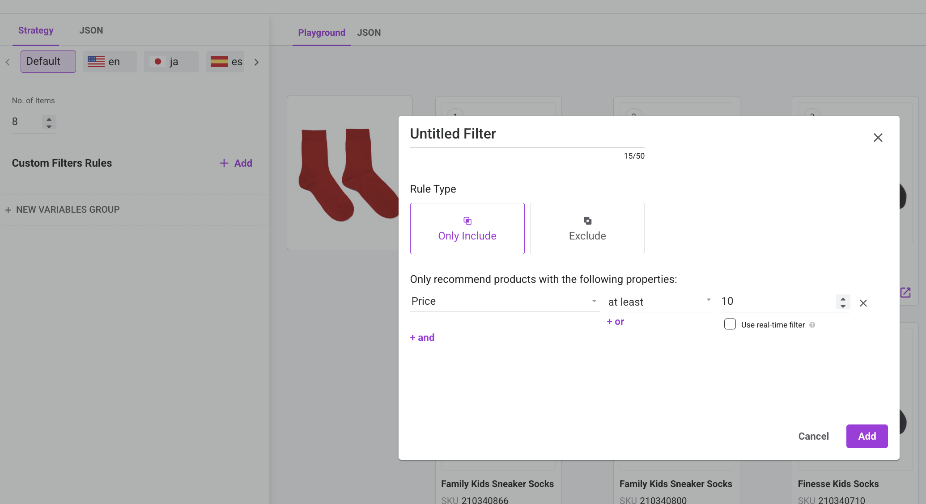
Task: Open the Price property dropdown
Action: tap(505, 302)
